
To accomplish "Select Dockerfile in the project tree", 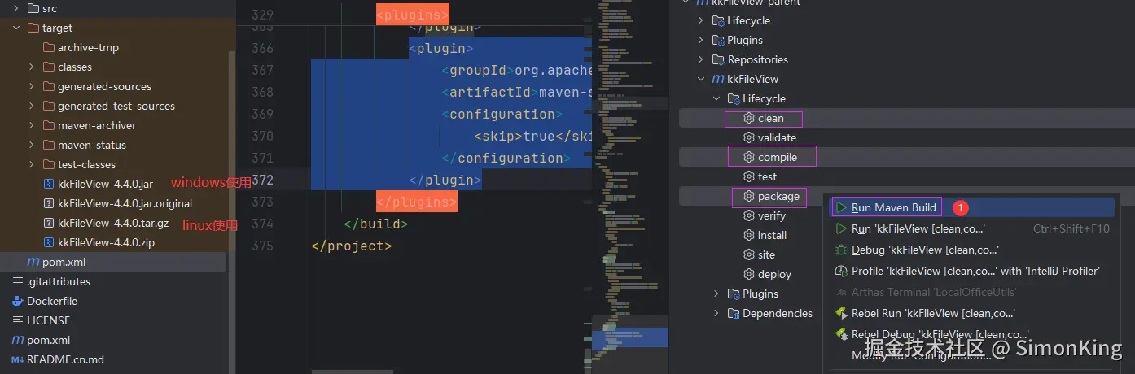I will (53, 301).
